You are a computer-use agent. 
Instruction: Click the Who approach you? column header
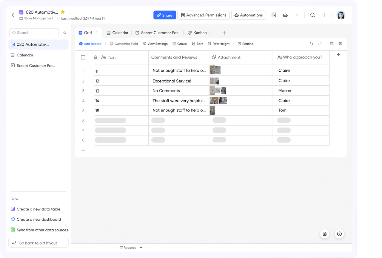301,57
